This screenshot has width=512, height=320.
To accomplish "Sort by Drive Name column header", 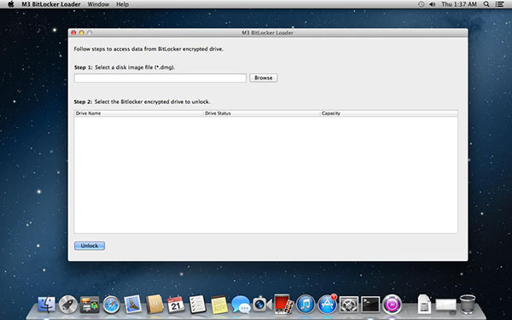I will coord(138,113).
